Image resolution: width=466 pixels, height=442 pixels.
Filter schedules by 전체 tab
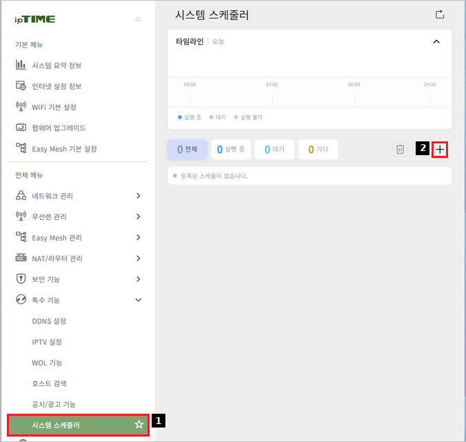point(188,149)
